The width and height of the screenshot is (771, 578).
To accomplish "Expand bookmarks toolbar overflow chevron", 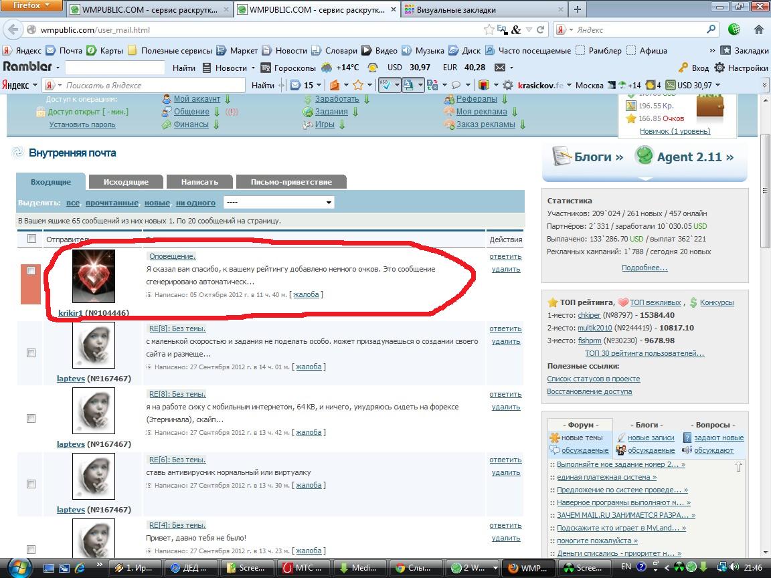I will click(712, 51).
